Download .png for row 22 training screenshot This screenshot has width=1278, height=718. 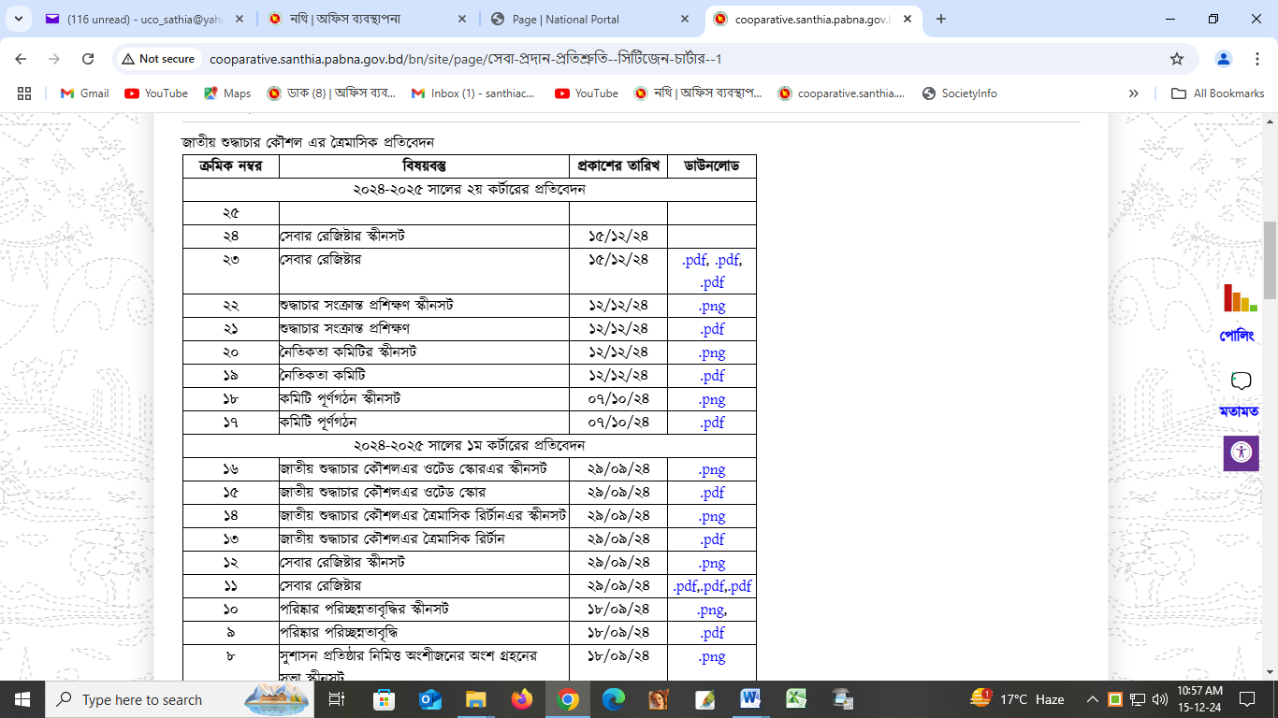pos(712,306)
